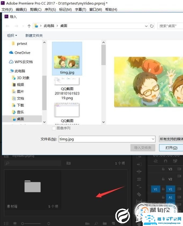
Task: Click 桌面 in the address path
Action: (64, 26)
